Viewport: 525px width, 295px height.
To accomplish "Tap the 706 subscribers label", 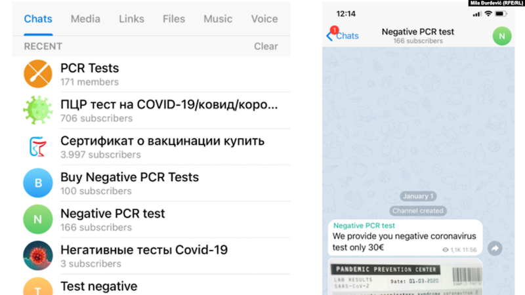I will [x=96, y=119].
